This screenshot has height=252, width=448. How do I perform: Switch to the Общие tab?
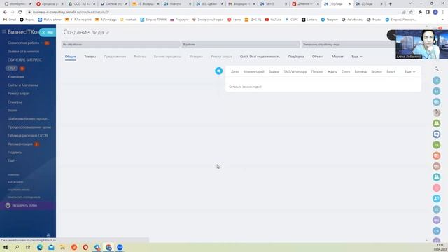71,57
